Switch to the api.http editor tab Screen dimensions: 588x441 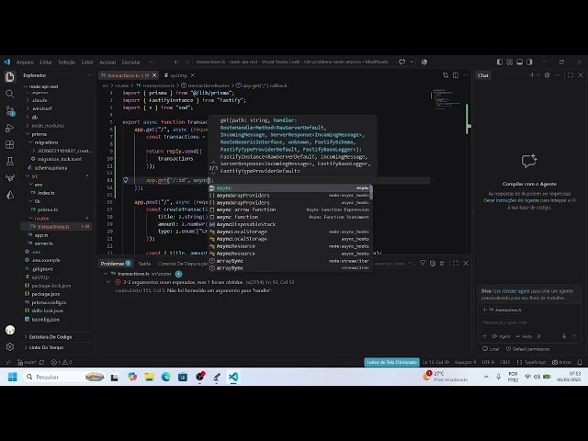click(x=178, y=75)
